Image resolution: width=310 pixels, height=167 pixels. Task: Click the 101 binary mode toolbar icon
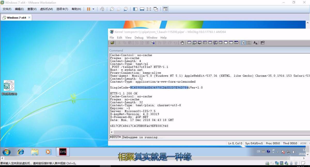coord(248,43)
